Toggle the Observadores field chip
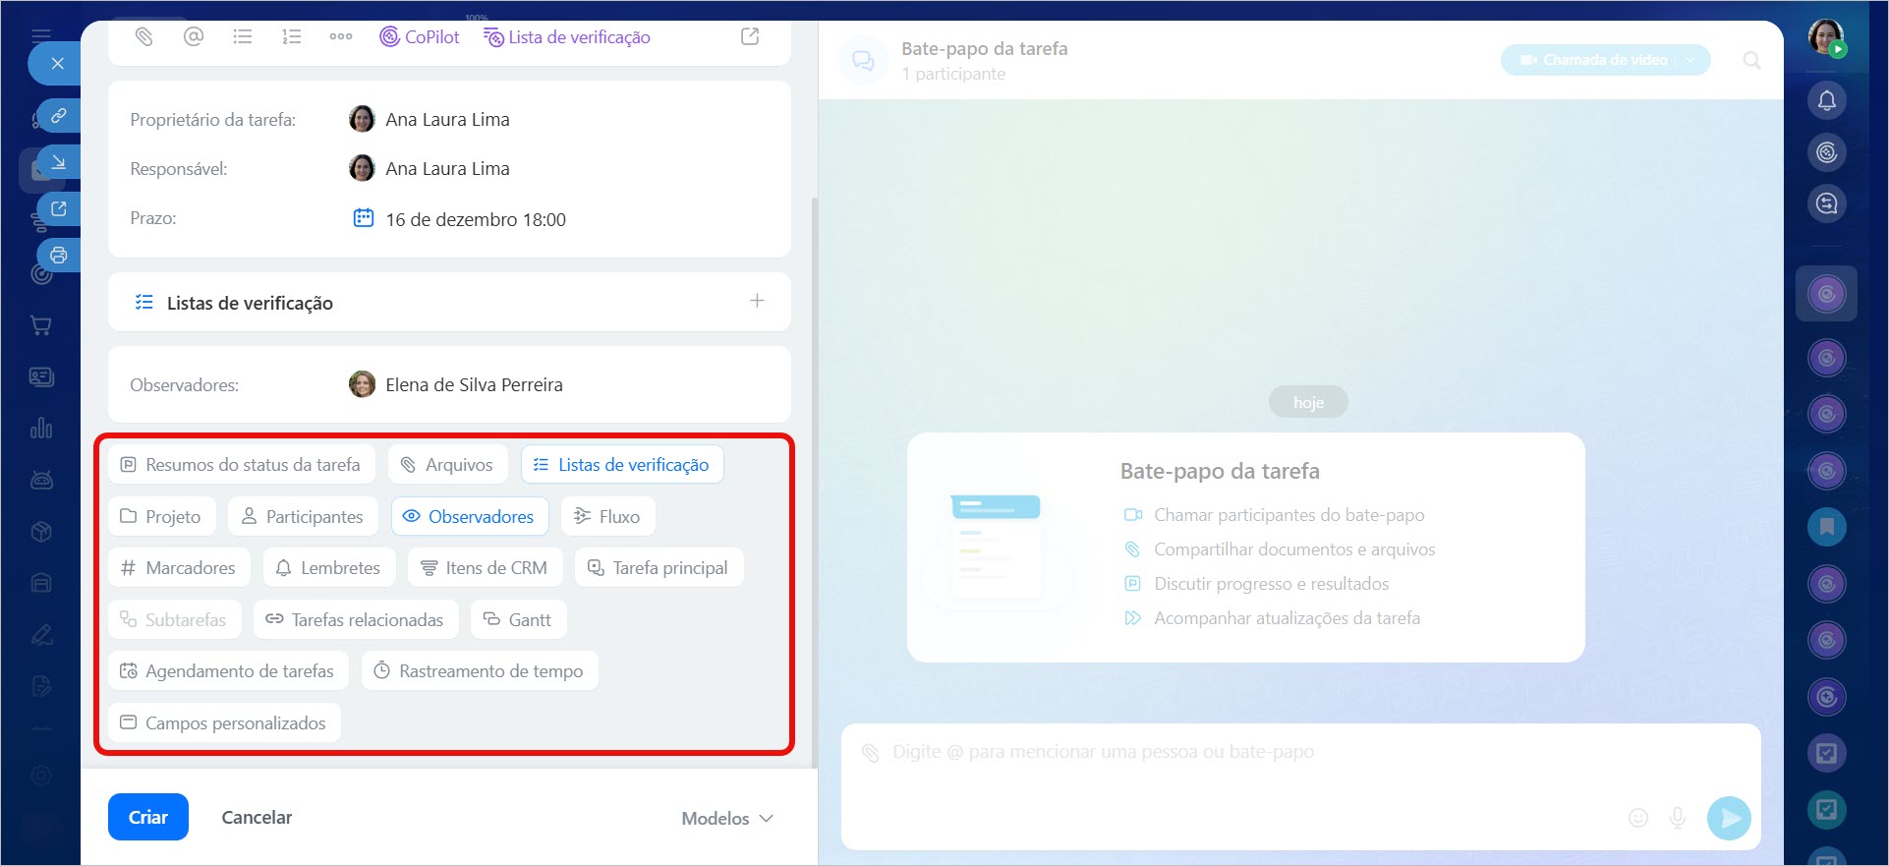This screenshot has width=1889, height=866. pos(470,516)
